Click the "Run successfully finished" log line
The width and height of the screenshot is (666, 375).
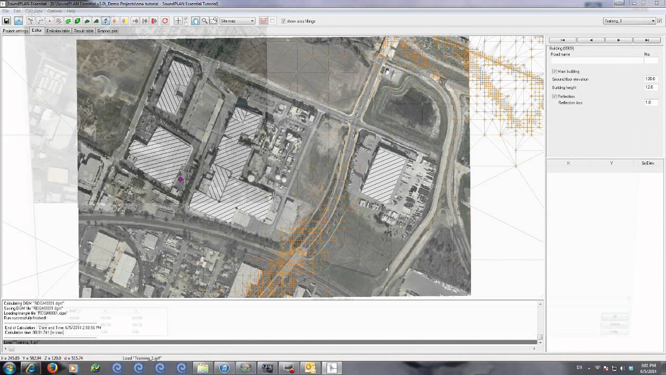click(x=25, y=318)
